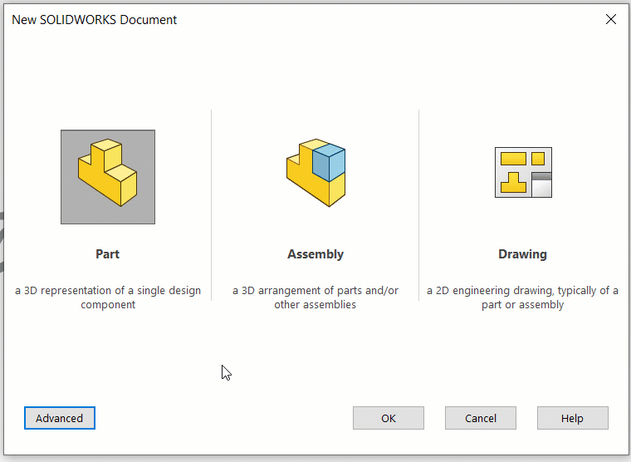This screenshot has width=631, height=462.
Task: Close the New SOLIDWORKS Document dialog
Action: [x=611, y=19]
